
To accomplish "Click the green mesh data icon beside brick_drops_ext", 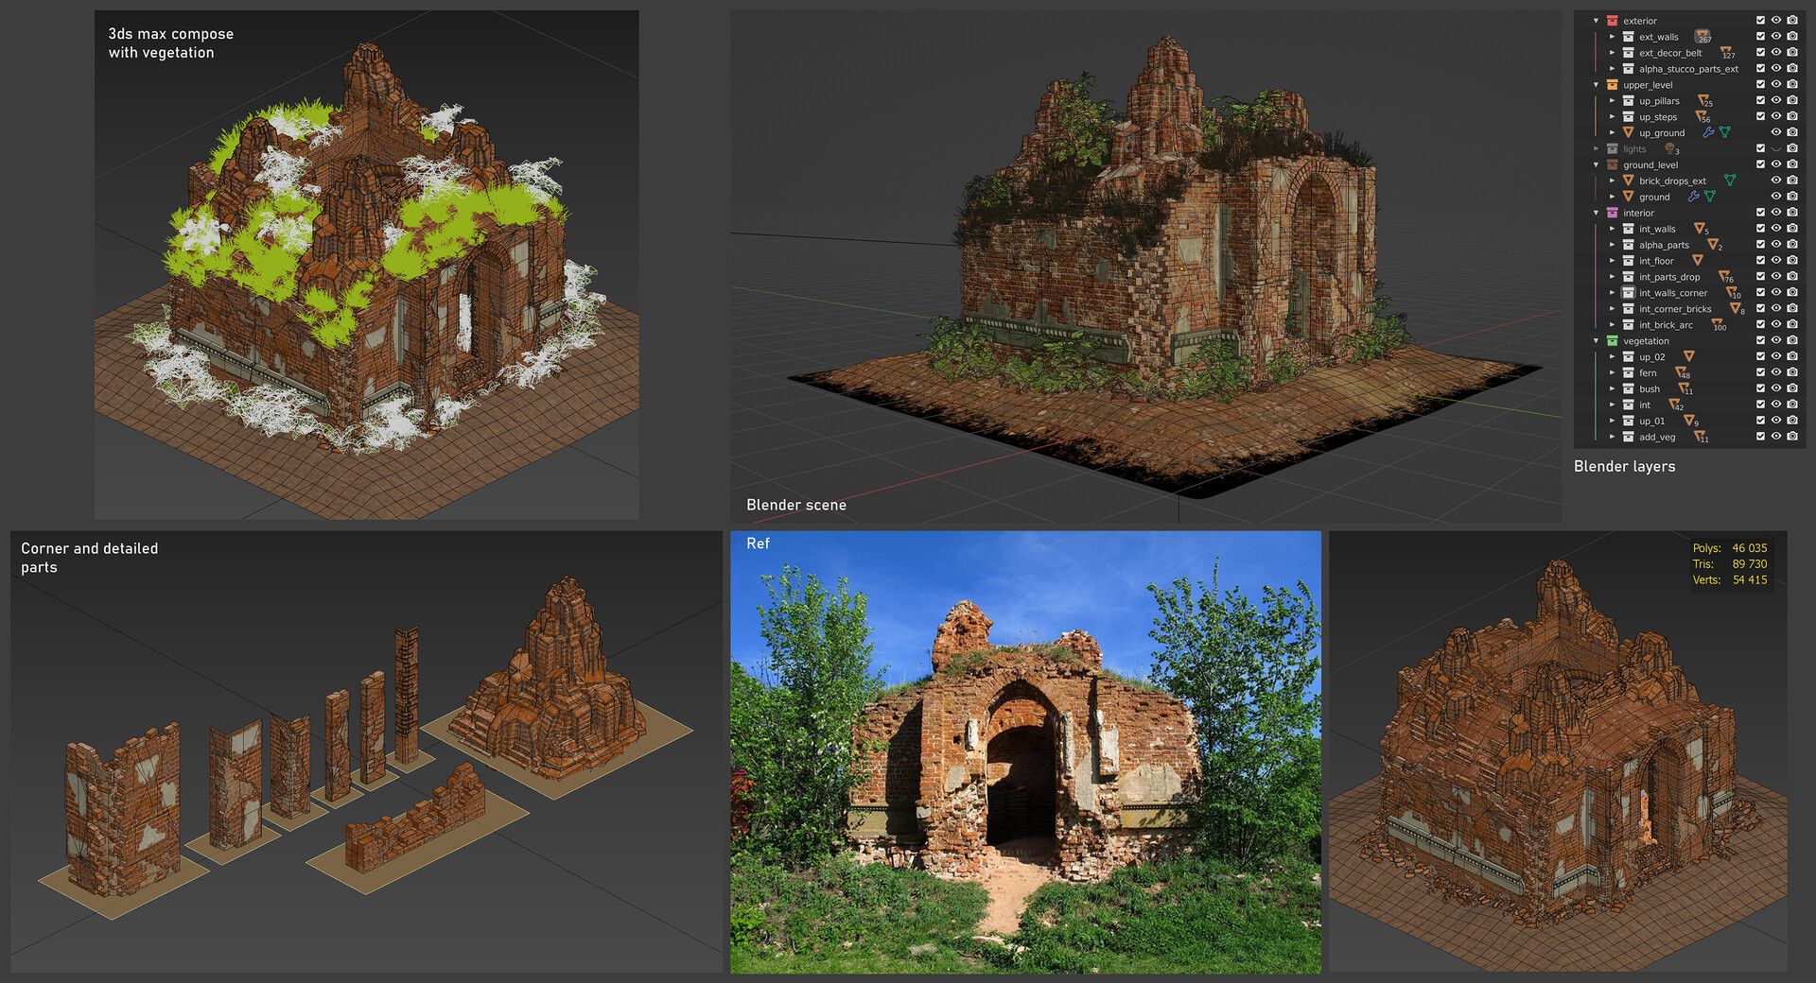I will tap(1730, 181).
